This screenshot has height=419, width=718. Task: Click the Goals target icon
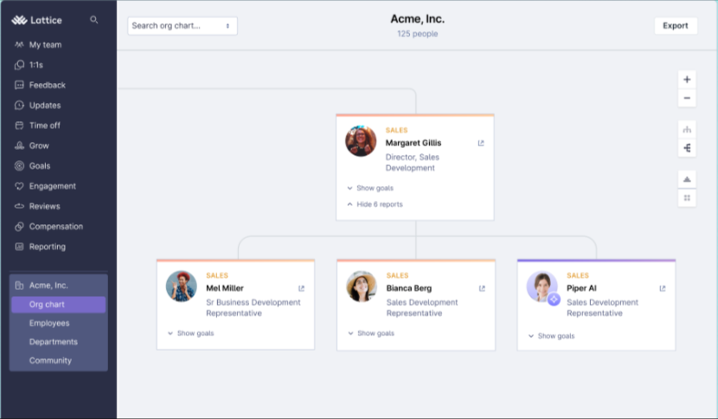19,165
